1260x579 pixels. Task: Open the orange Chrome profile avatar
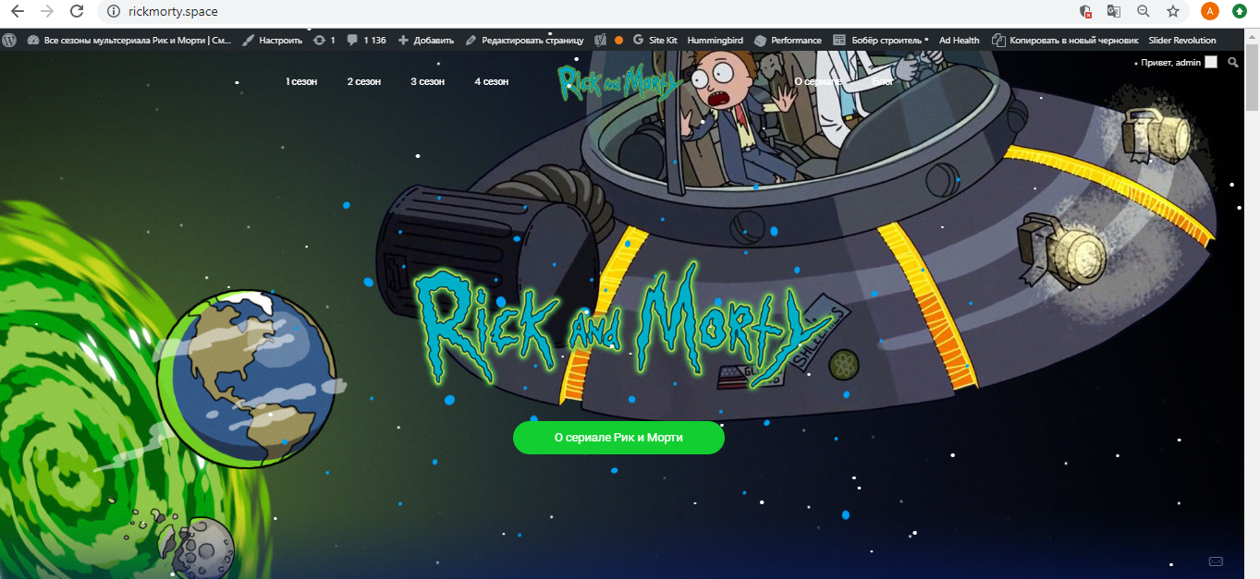click(1209, 11)
